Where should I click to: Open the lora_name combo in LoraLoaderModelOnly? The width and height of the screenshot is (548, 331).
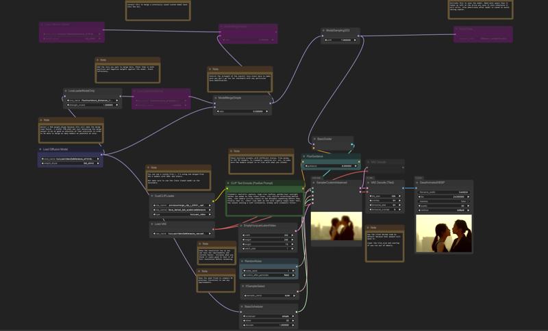click(x=92, y=101)
